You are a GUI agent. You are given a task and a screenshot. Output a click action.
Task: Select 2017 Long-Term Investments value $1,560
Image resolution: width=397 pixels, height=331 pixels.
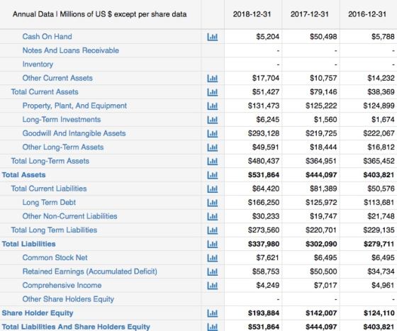[325, 120]
